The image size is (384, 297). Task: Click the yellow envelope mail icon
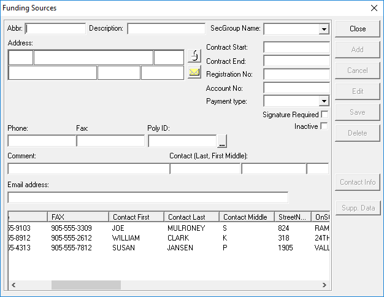[x=194, y=72]
